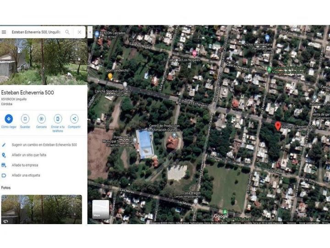The height and width of the screenshot is (248, 330).
Task: Click the search magnifier icon
Action: coord(67,32)
